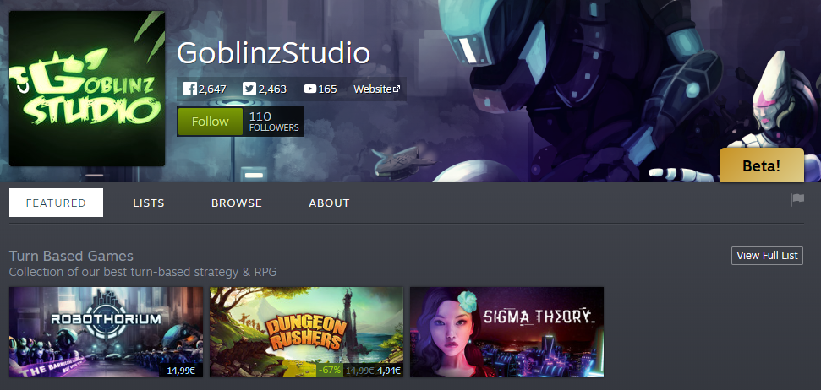Click the 110 FOLLOWERS counter

click(x=273, y=122)
